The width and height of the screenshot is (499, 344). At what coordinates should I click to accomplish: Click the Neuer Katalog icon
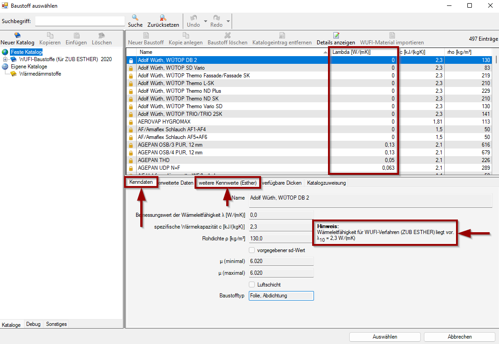click(x=17, y=36)
